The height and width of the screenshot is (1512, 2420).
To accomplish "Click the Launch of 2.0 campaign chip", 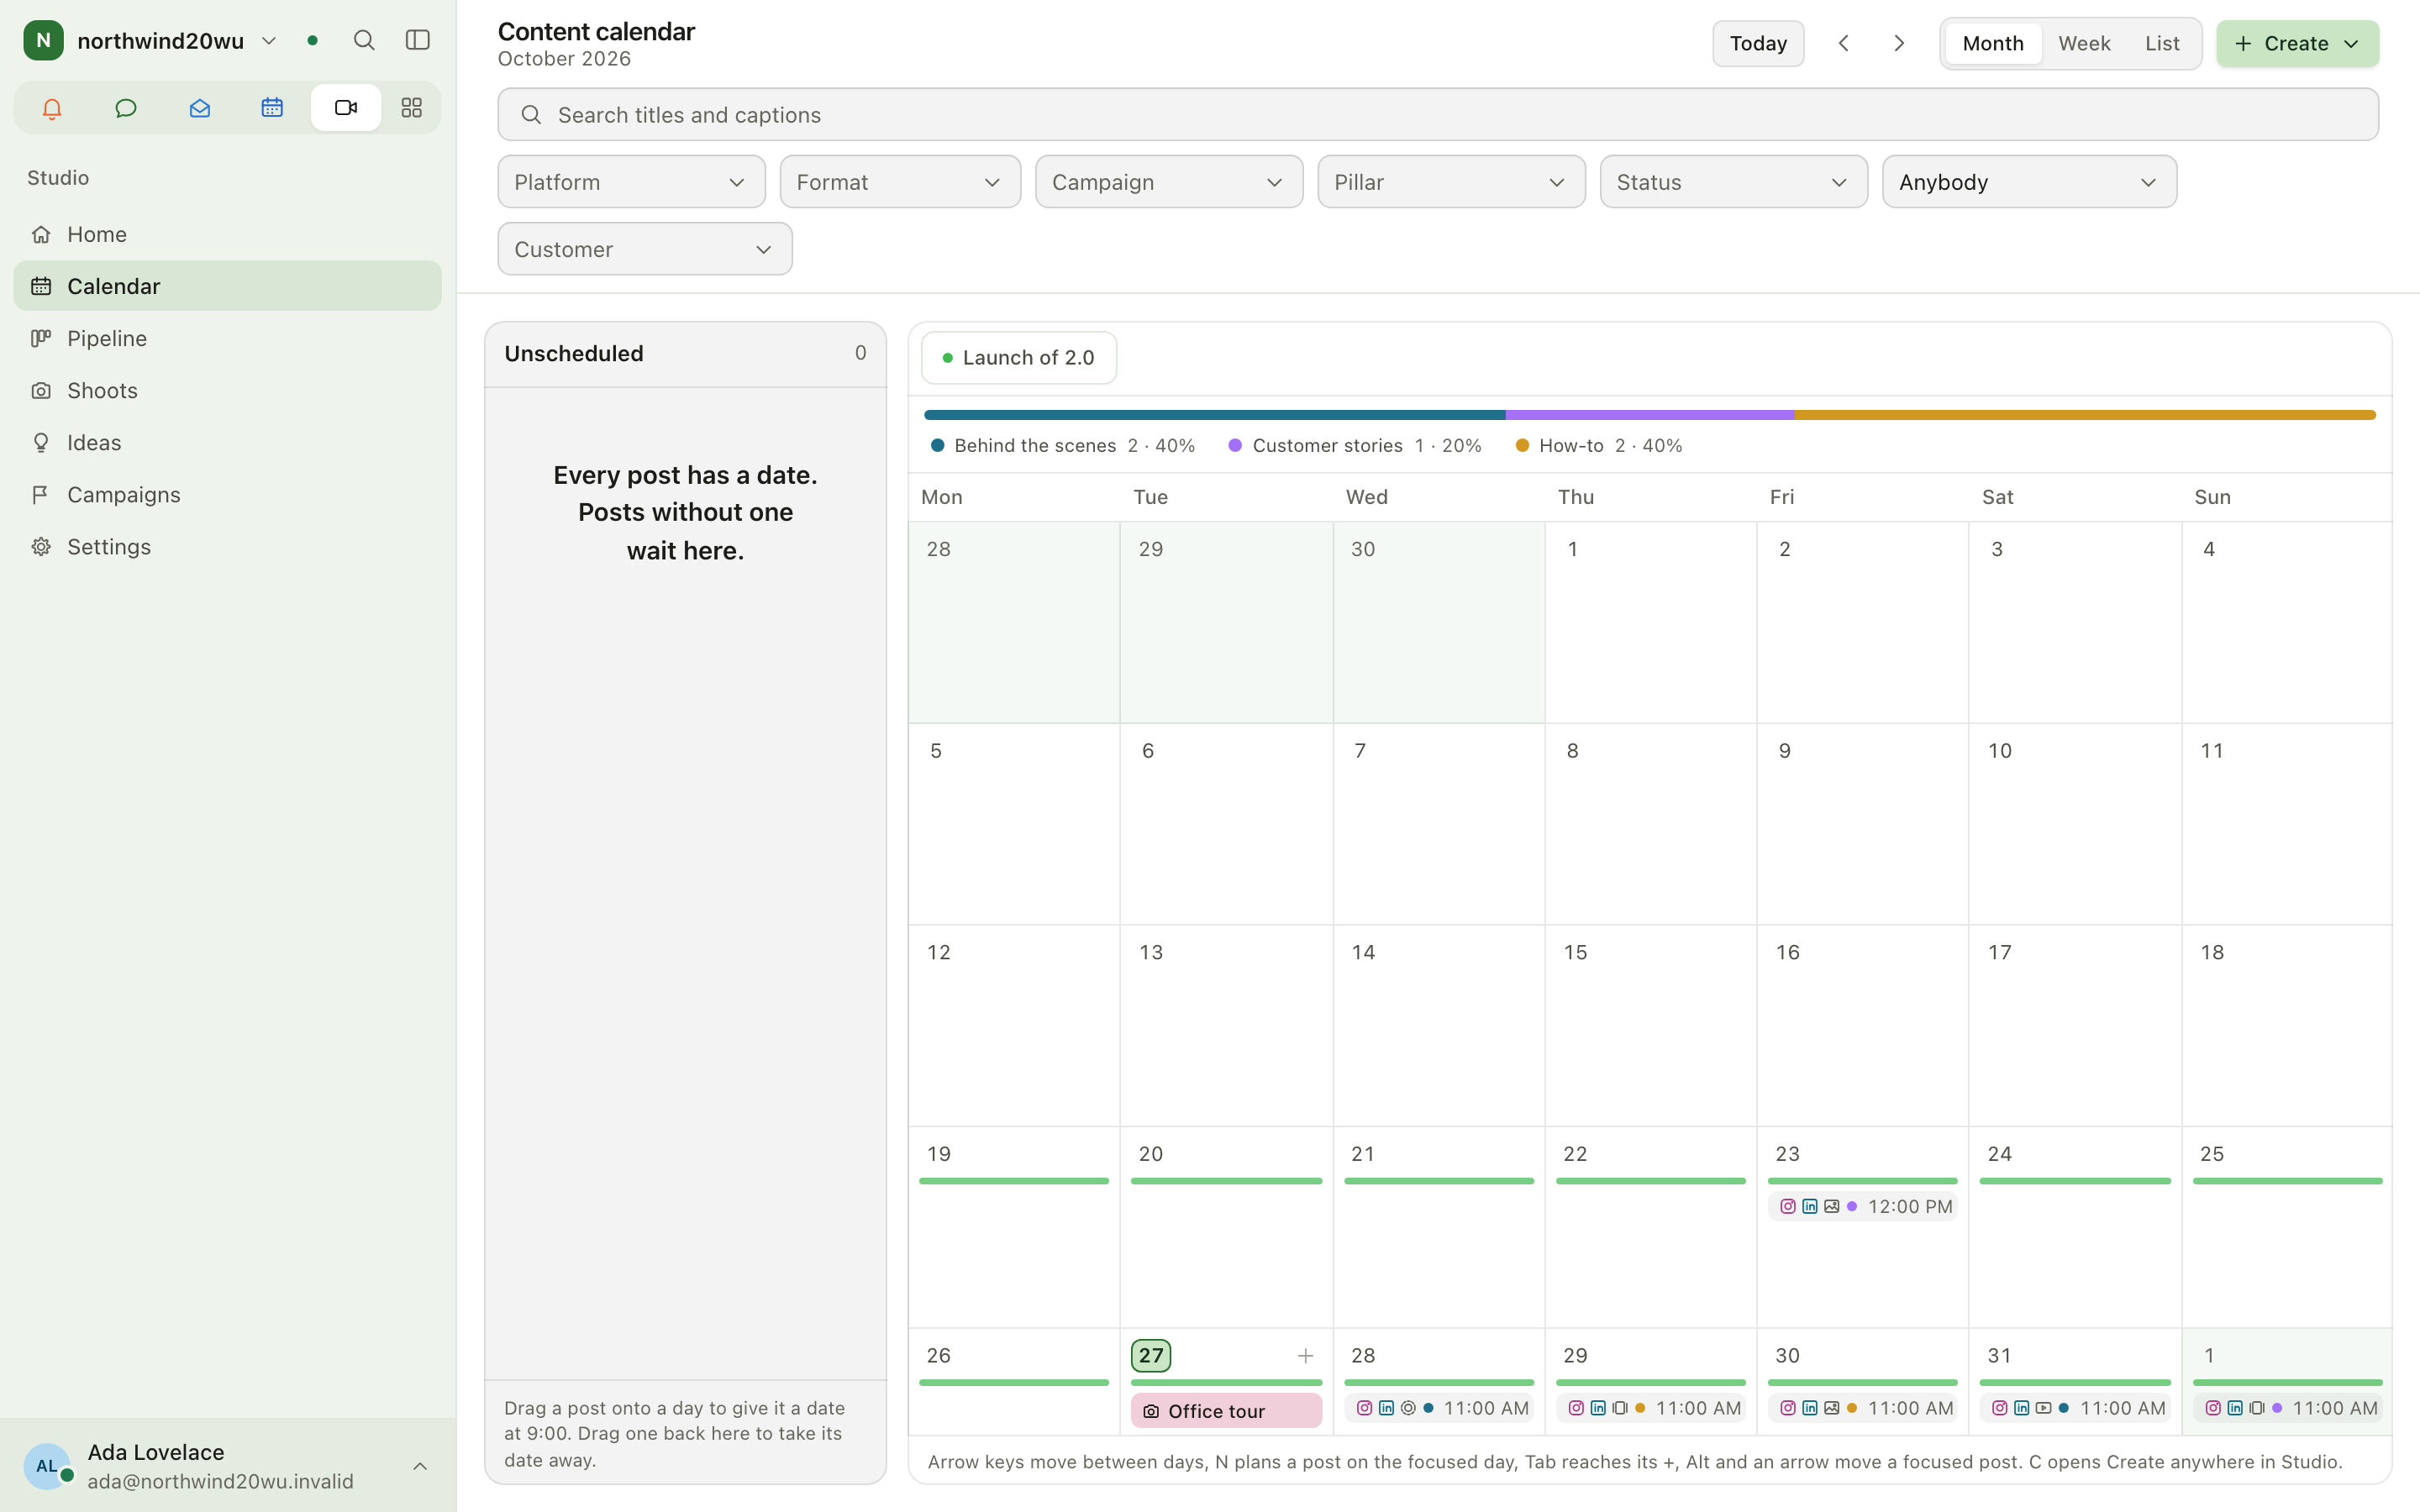I will pyautogui.click(x=1018, y=358).
